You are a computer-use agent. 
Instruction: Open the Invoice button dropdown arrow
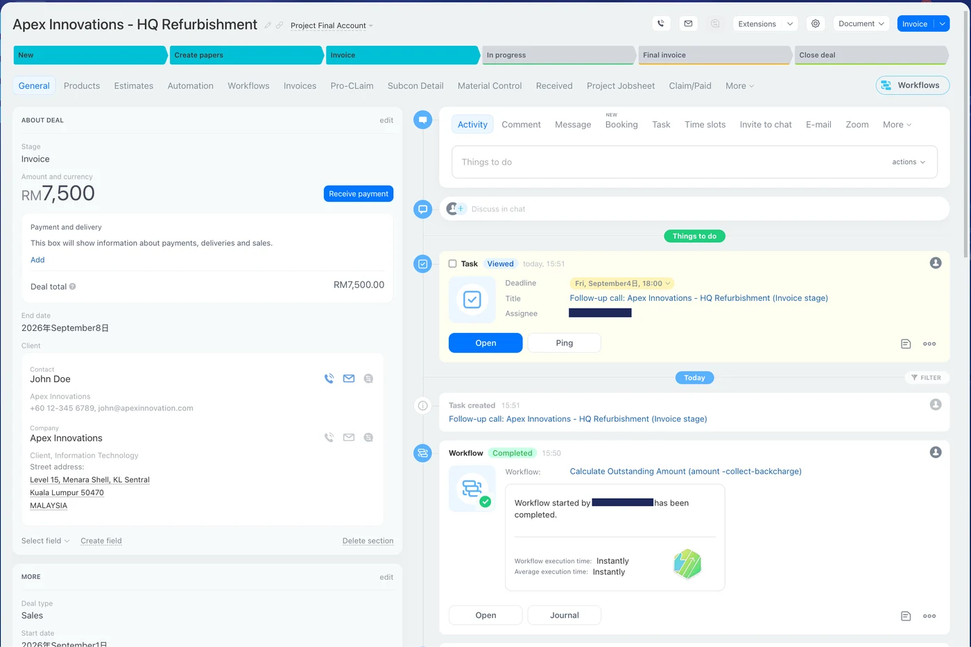pyautogui.click(x=942, y=24)
